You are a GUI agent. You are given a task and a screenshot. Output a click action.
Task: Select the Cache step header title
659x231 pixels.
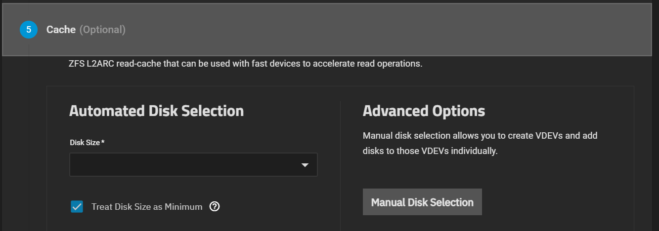coord(61,30)
